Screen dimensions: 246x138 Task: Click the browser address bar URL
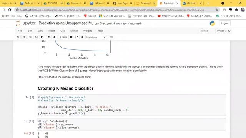112,10
